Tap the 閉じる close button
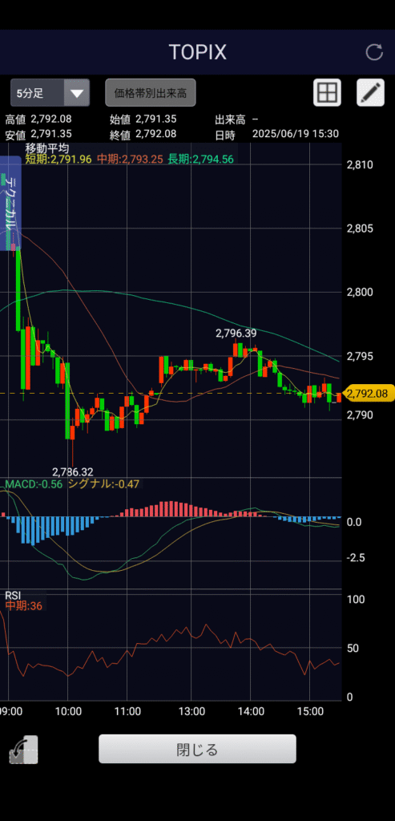Viewport: 395px width, 821px height. 197,750
